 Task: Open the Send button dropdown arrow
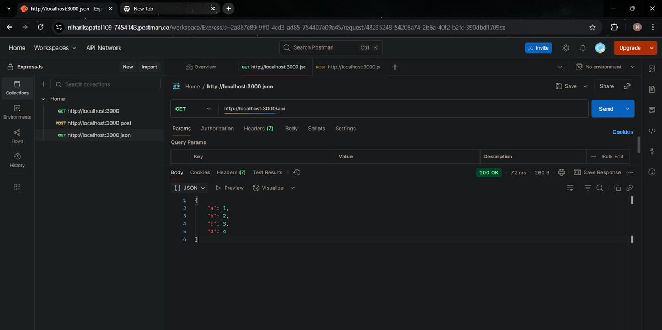(x=628, y=109)
